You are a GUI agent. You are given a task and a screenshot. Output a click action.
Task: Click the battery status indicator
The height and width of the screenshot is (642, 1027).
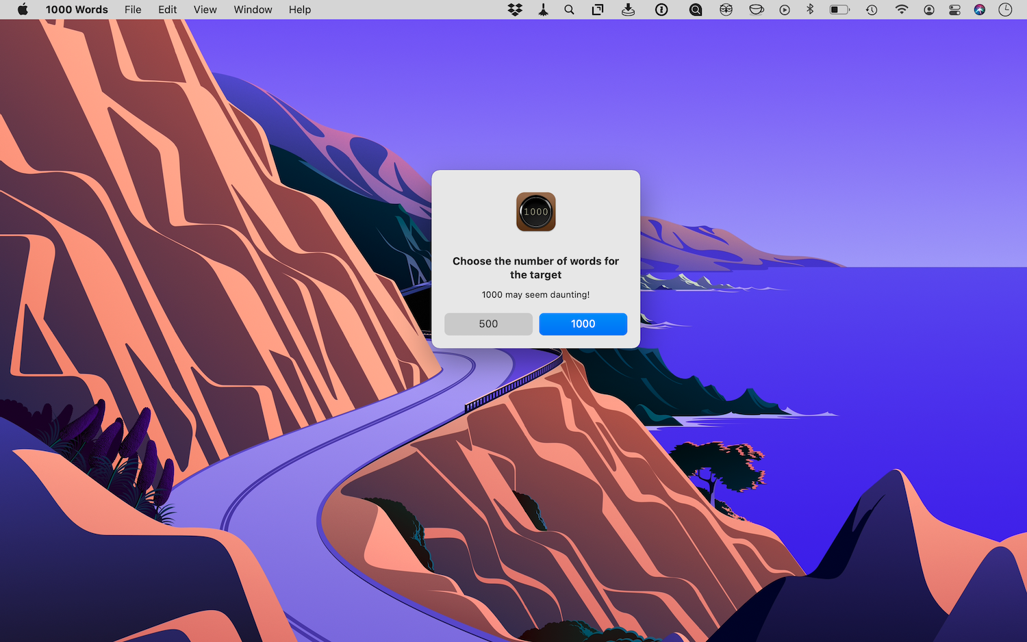839,10
